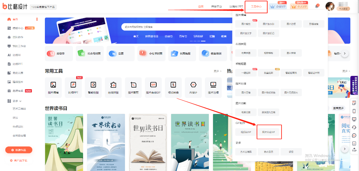Open the 图片编辑 tool icon
Screen dimensions: 359x171
click(x=53, y=85)
